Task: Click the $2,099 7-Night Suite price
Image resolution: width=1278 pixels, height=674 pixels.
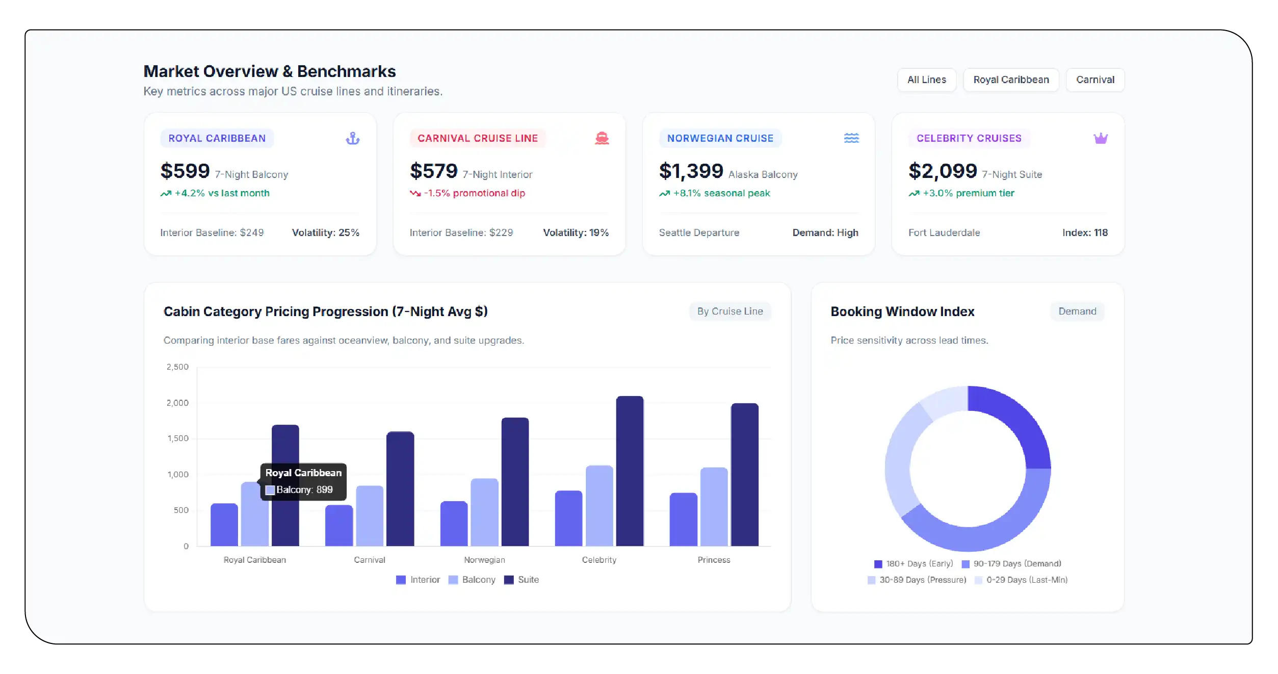Action: tap(943, 171)
